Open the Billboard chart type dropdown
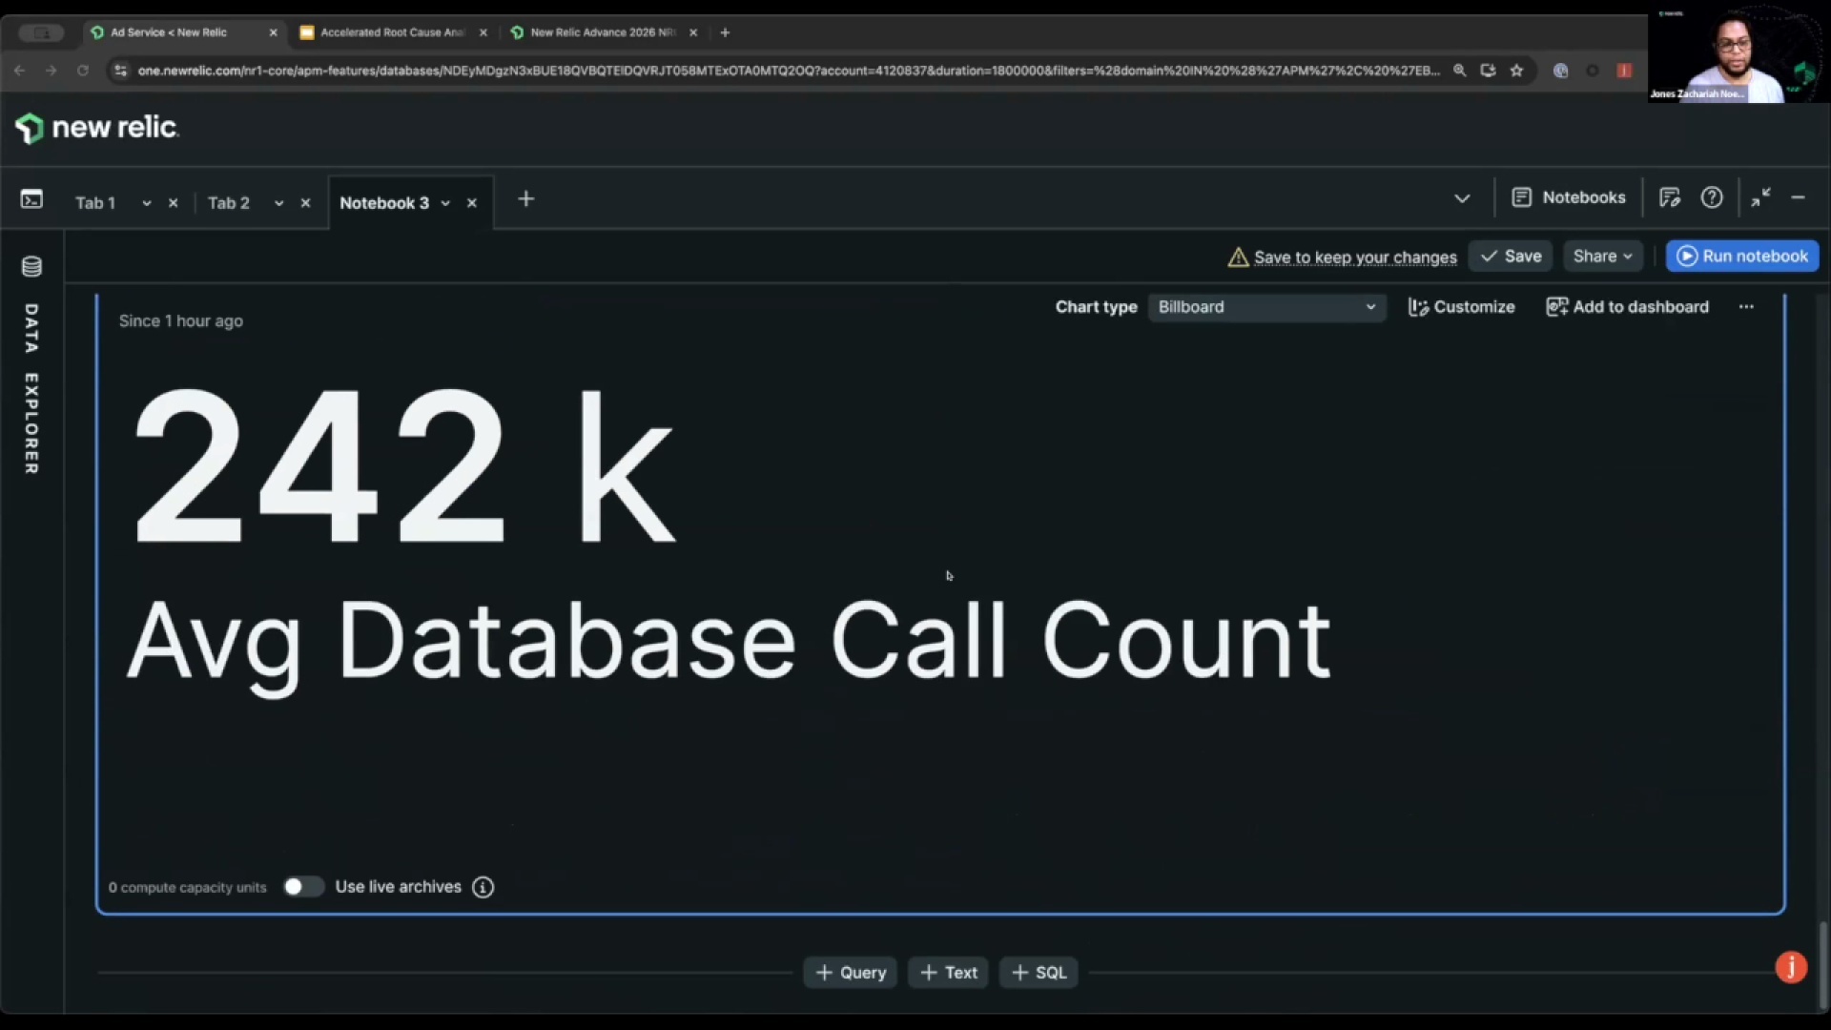The width and height of the screenshot is (1831, 1030). [1266, 307]
